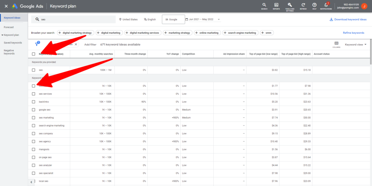This screenshot has width=372, height=186.
Task: Check the box for backlinks
Action: (x=33, y=102)
